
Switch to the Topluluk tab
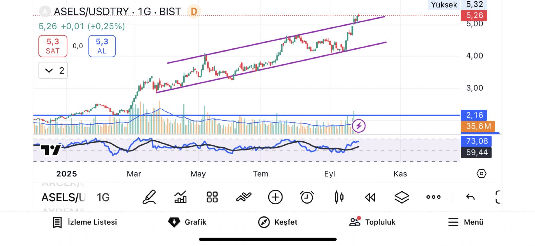[x=372, y=222]
